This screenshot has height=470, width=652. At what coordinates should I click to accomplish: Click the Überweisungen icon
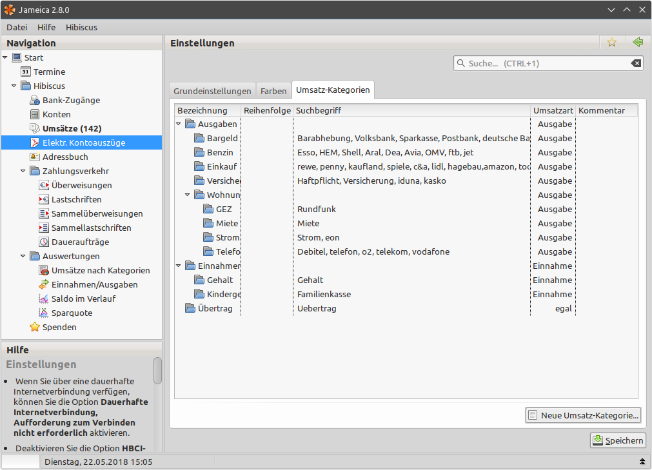44,185
